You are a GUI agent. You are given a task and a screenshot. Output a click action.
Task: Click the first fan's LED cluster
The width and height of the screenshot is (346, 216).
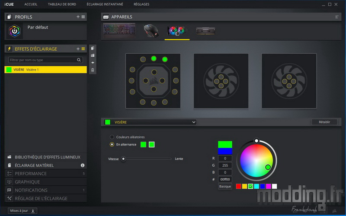click(221, 81)
